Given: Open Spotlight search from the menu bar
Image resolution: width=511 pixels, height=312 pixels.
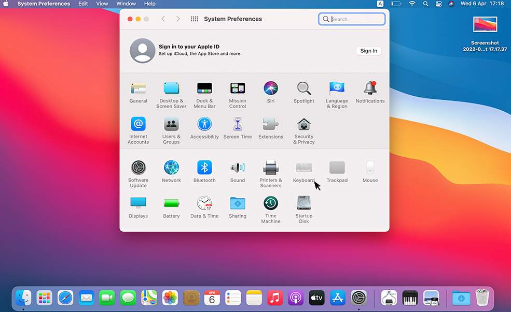Looking at the screenshot, I should click(x=425, y=4).
